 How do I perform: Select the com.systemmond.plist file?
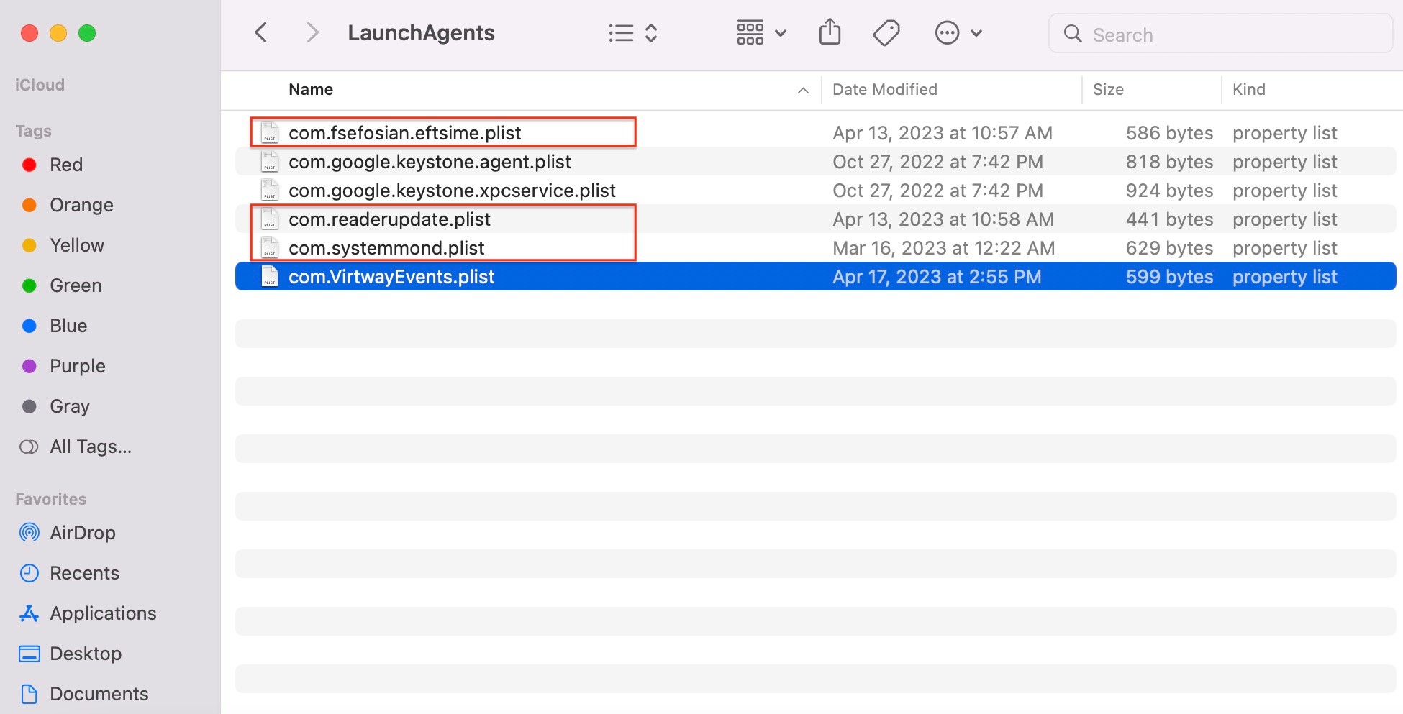pyautogui.click(x=816, y=248)
